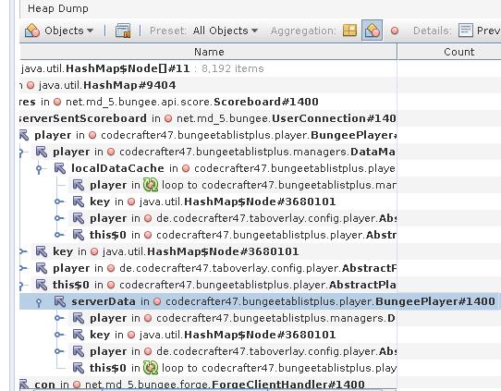Expand the key HashMap$Node#3680101 node under serverData
The width and height of the screenshot is (501, 391).
pos(58,335)
